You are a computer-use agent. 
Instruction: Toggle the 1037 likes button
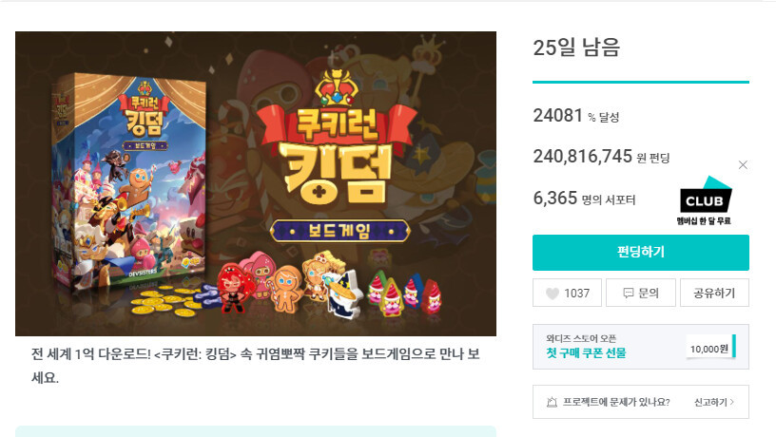click(567, 293)
